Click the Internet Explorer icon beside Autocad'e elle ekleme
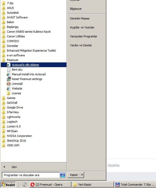Screen dimensions: 156x188 8,65
